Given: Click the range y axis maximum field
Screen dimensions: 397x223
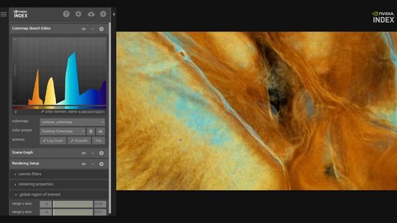Looking at the screenshot, I should coord(100,212).
